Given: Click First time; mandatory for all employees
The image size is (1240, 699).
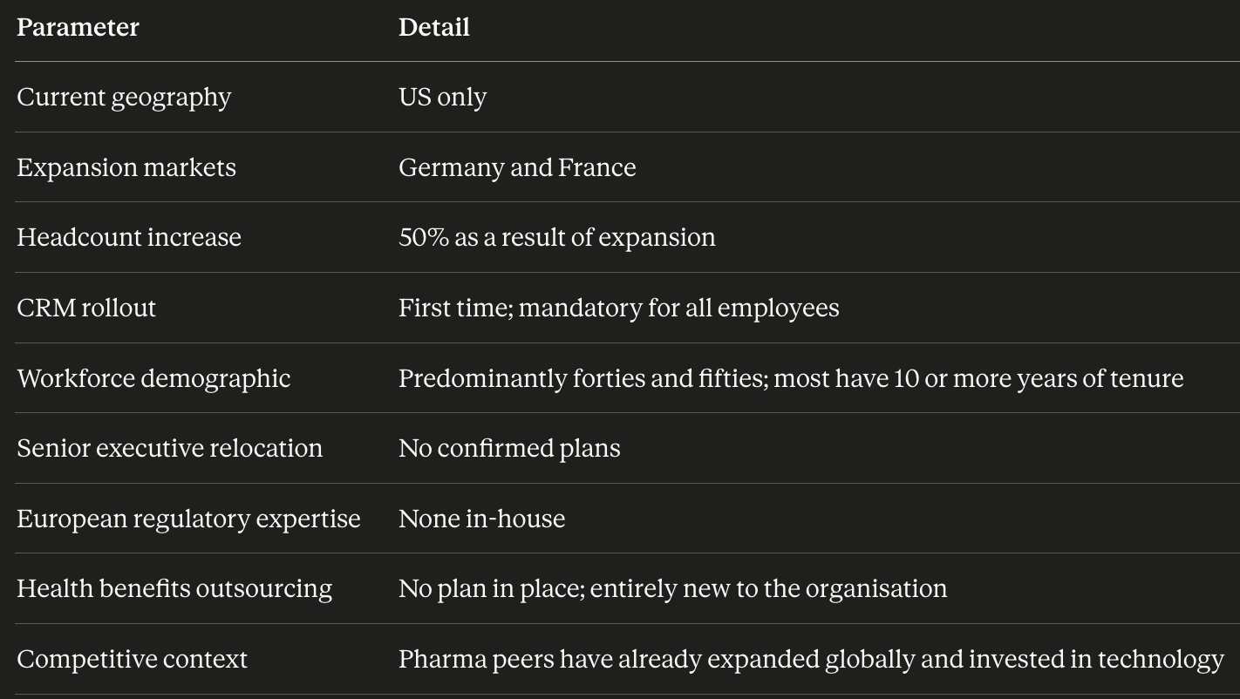Looking at the screenshot, I should point(619,308).
